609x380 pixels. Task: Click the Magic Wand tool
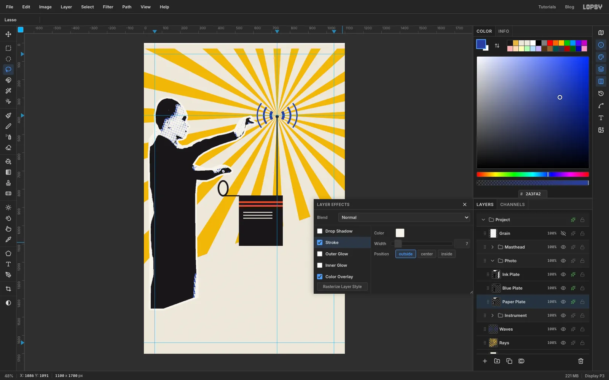[8, 91]
